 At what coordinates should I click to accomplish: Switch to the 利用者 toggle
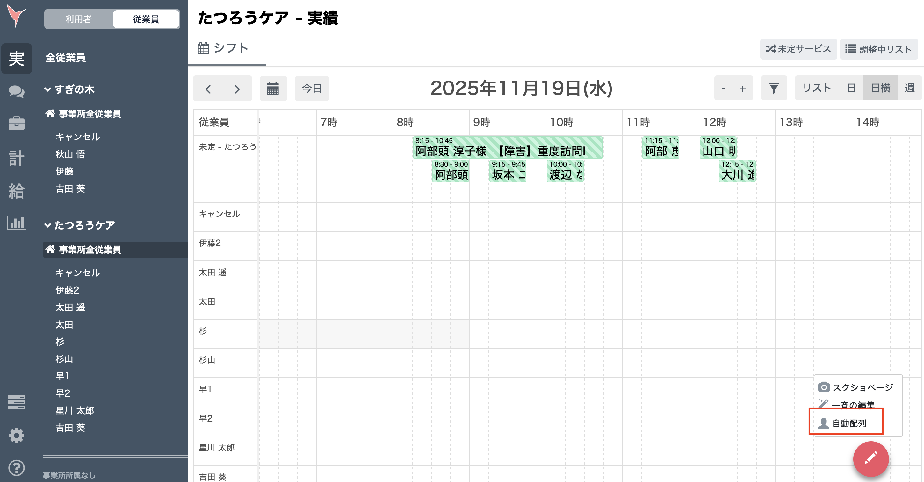[79, 19]
